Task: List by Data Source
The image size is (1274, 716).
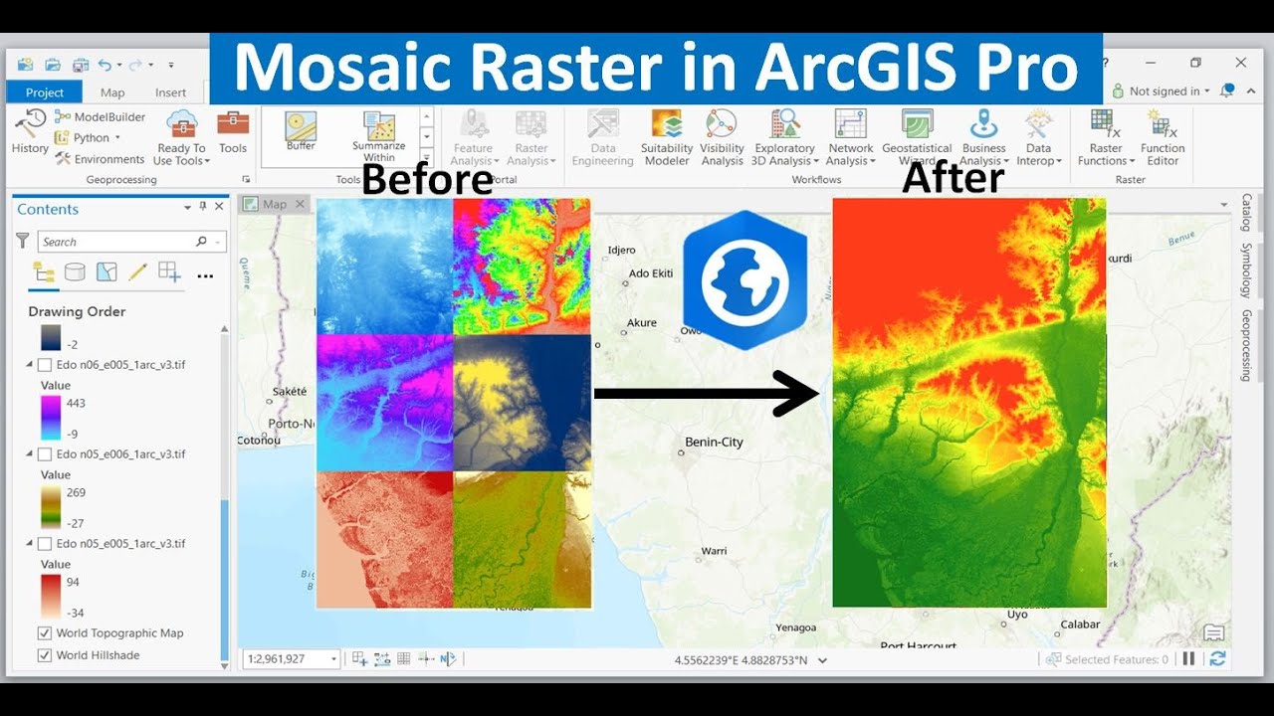Action: pos(75,271)
